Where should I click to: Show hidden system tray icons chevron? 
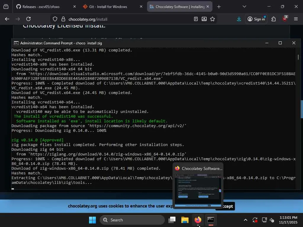coord(245,220)
